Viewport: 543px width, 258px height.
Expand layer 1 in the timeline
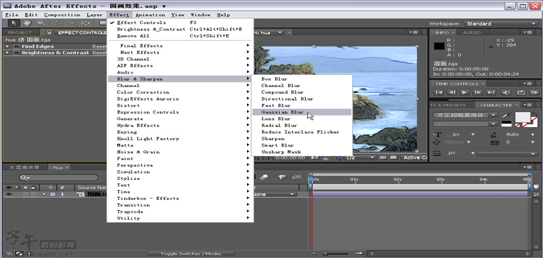pyautogui.click(x=45, y=194)
